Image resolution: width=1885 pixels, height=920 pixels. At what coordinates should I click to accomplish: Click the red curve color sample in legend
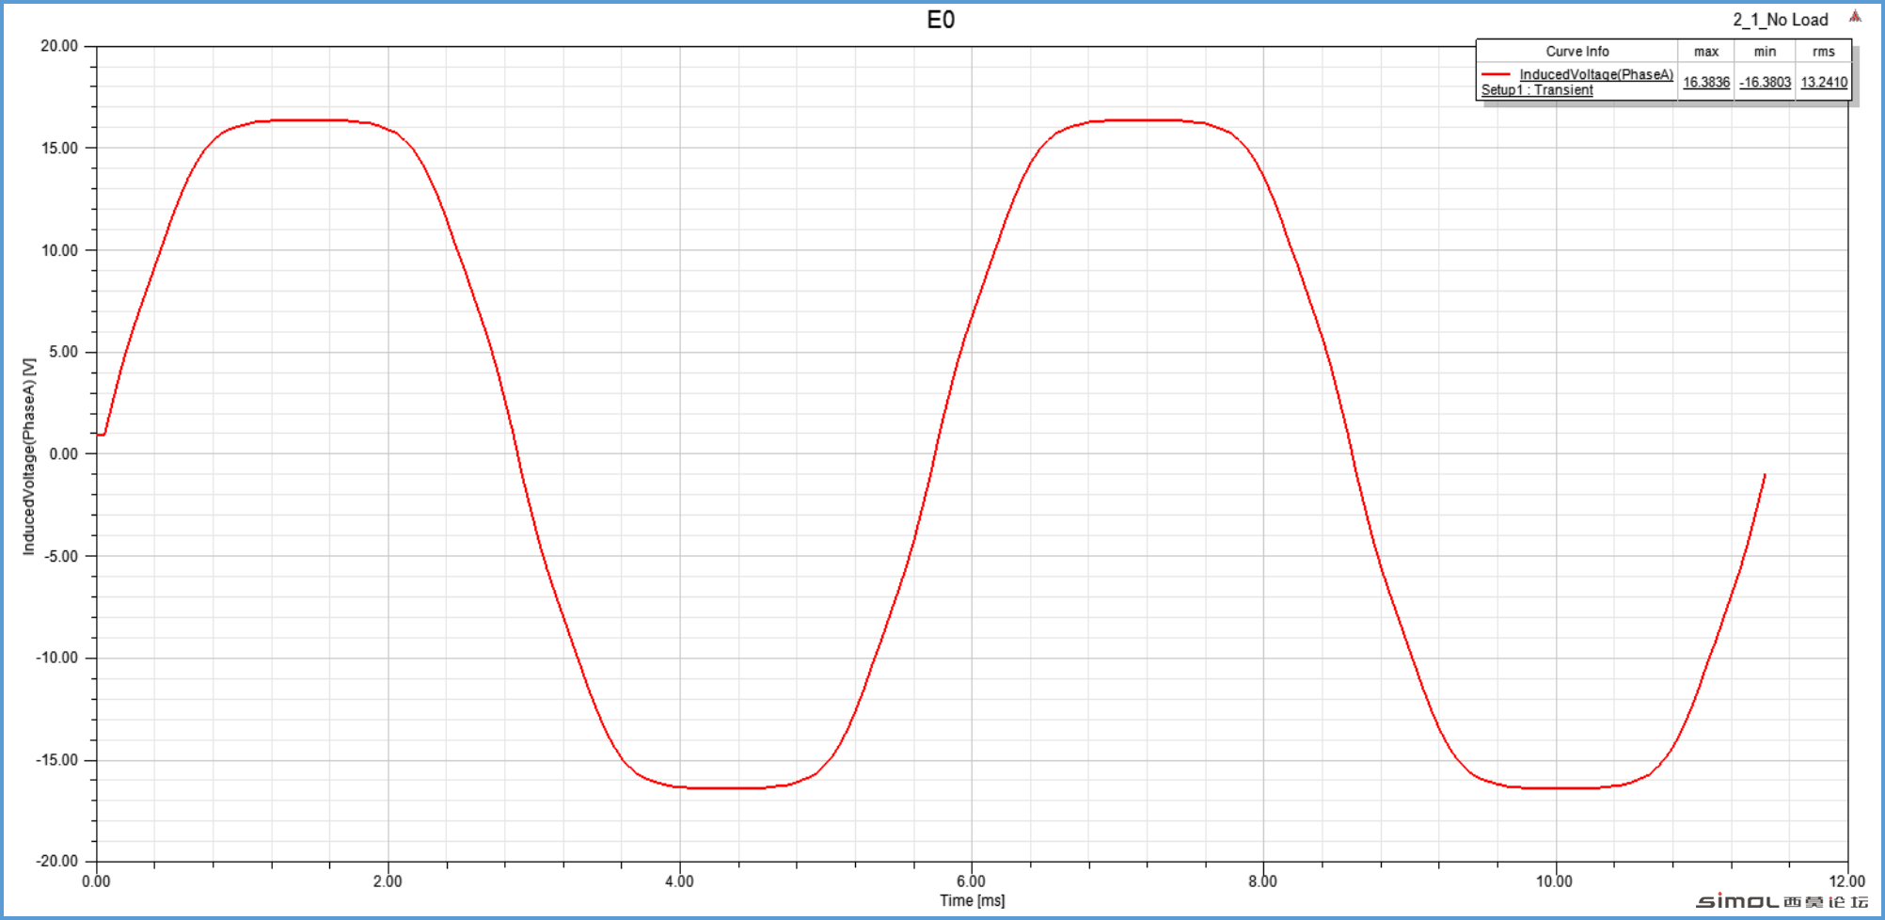tap(1496, 74)
